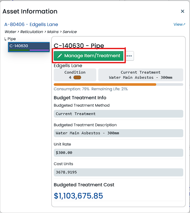Click the green bar under C-140630
This screenshot has height=213, width=190.
coord(19,50)
